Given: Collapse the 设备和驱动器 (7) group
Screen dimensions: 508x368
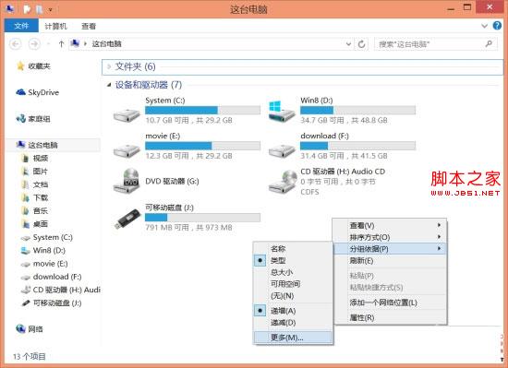Looking at the screenshot, I should pyautogui.click(x=109, y=85).
